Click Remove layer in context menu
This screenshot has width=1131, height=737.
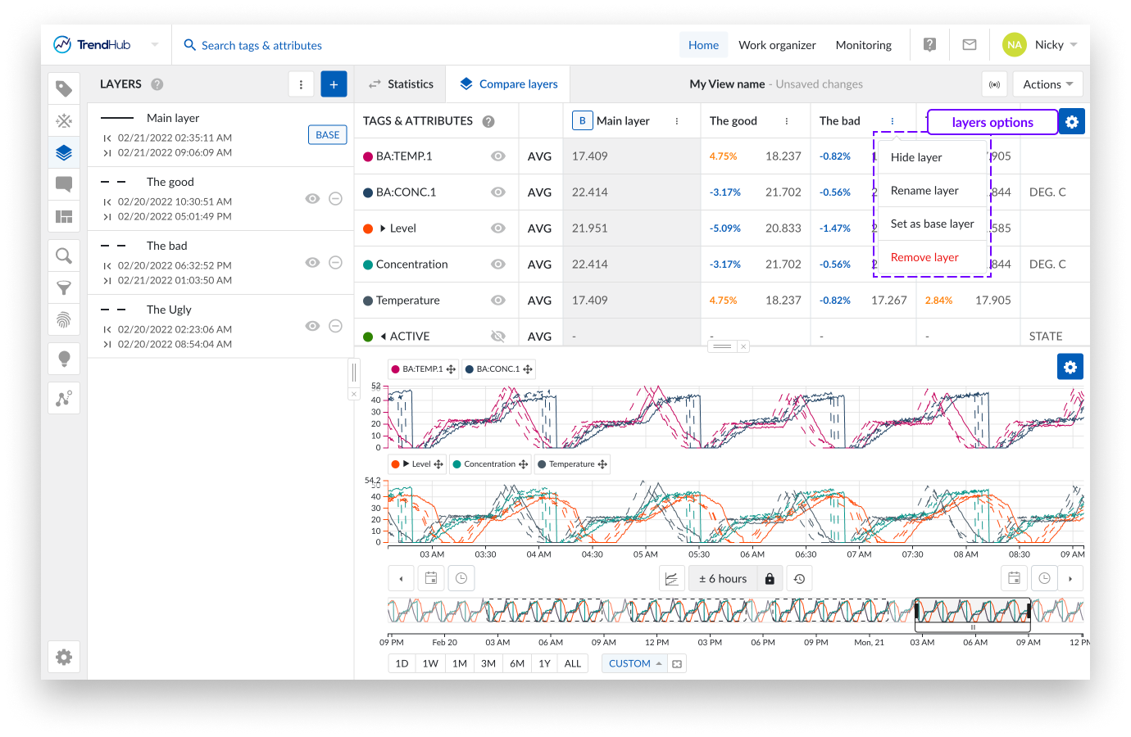click(924, 257)
